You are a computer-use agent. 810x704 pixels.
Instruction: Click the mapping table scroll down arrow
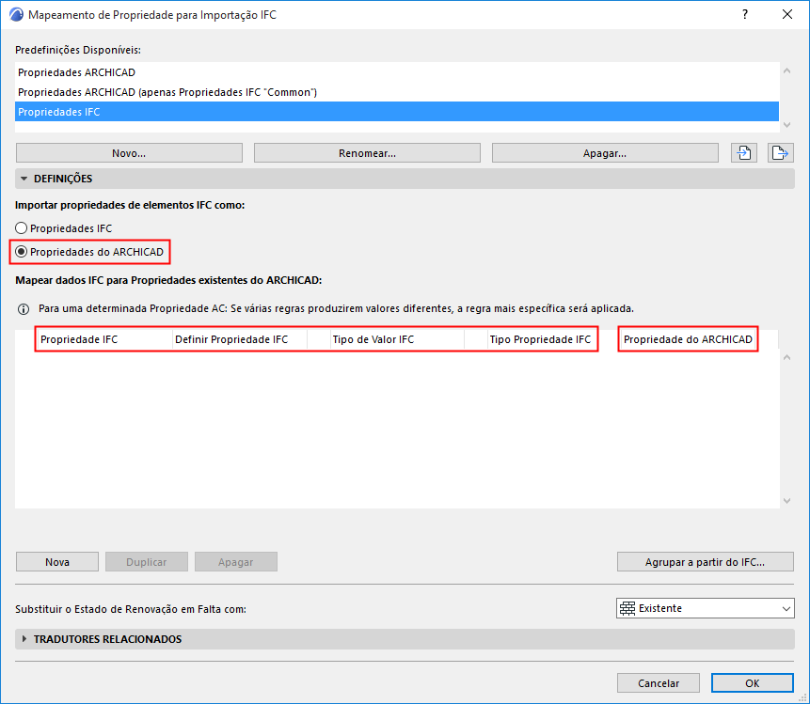click(x=786, y=501)
